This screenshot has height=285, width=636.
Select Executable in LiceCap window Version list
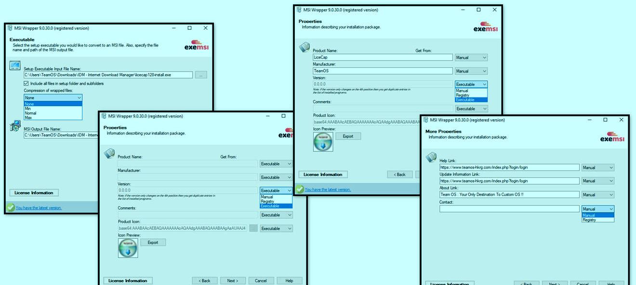click(471, 100)
